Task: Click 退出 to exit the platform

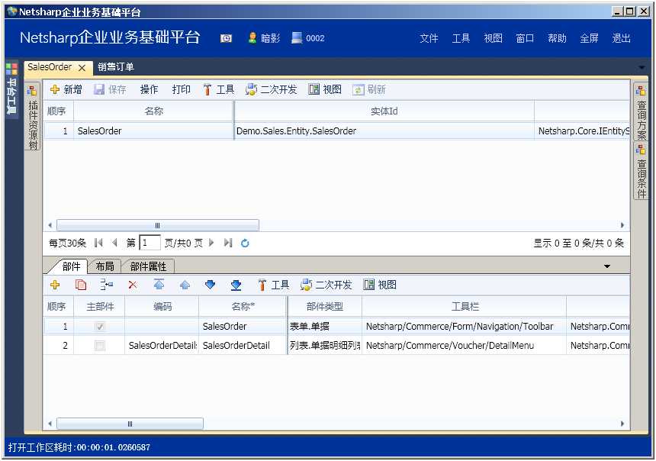Action: (x=620, y=37)
